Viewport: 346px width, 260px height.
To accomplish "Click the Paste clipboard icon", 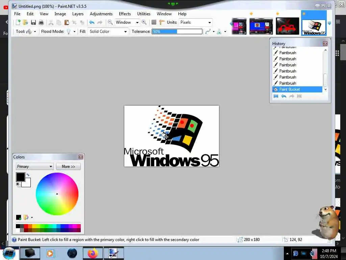I will pyautogui.click(x=67, y=22).
